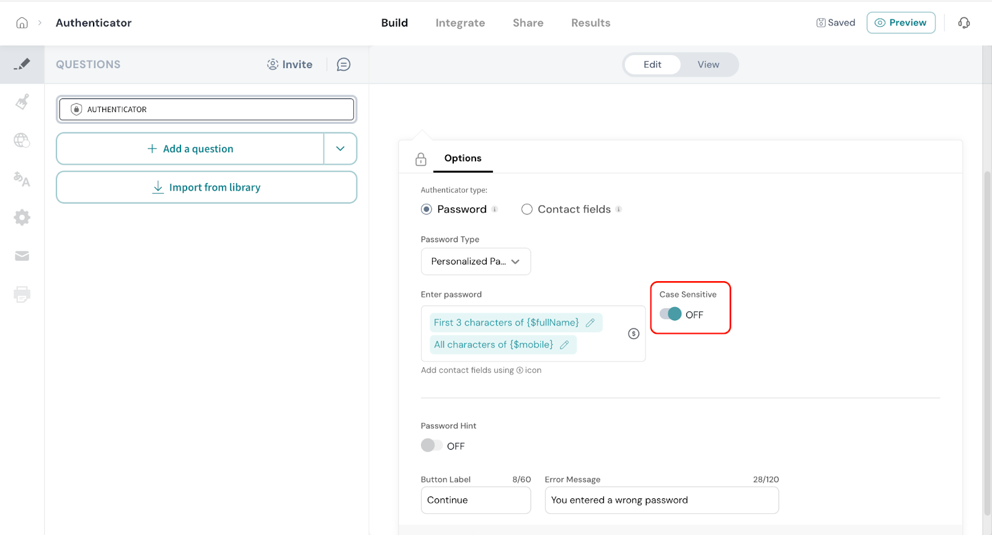
Task: Click the headset support icon
Action: click(963, 23)
